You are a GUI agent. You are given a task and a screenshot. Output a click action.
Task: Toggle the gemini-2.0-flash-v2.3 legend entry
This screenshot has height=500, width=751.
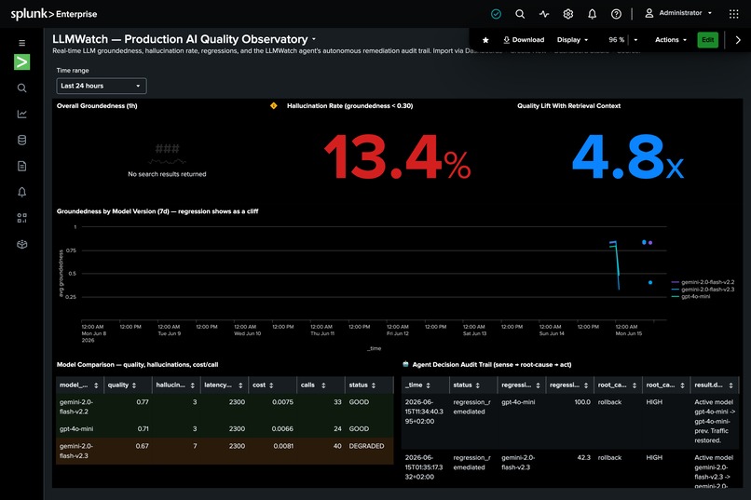pyautogui.click(x=703, y=290)
